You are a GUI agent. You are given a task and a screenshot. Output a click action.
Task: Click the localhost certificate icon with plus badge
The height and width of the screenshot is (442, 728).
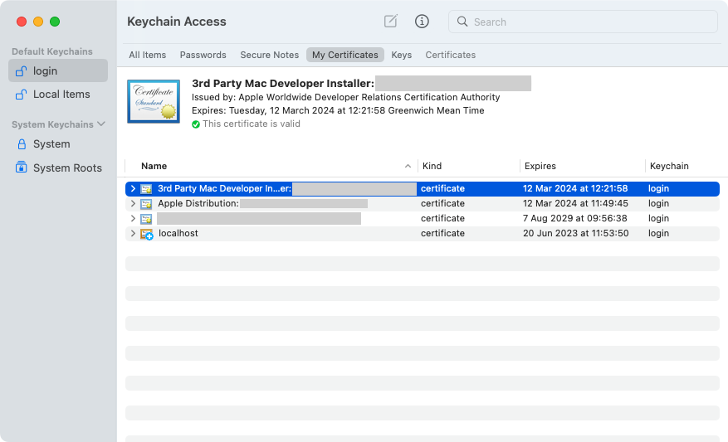[147, 234]
